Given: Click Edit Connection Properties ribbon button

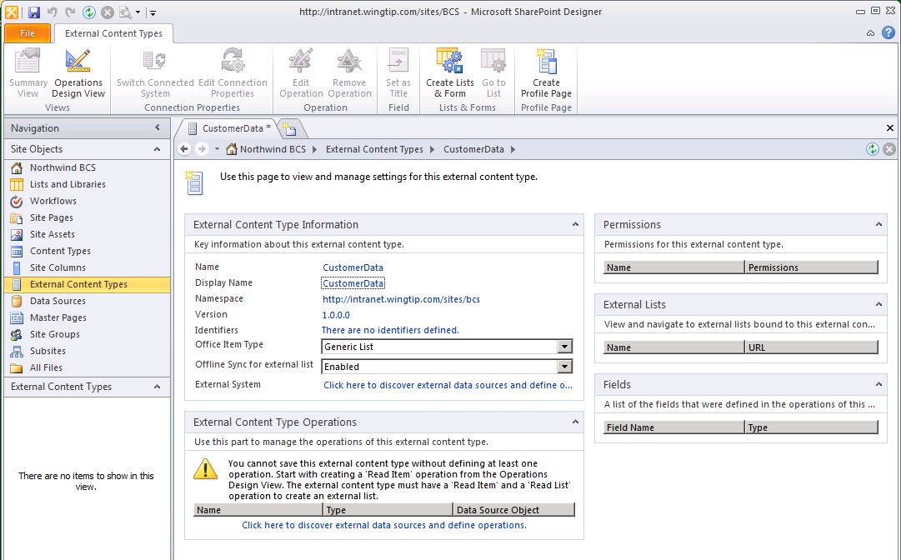Looking at the screenshot, I should pyautogui.click(x=233, y=73).
